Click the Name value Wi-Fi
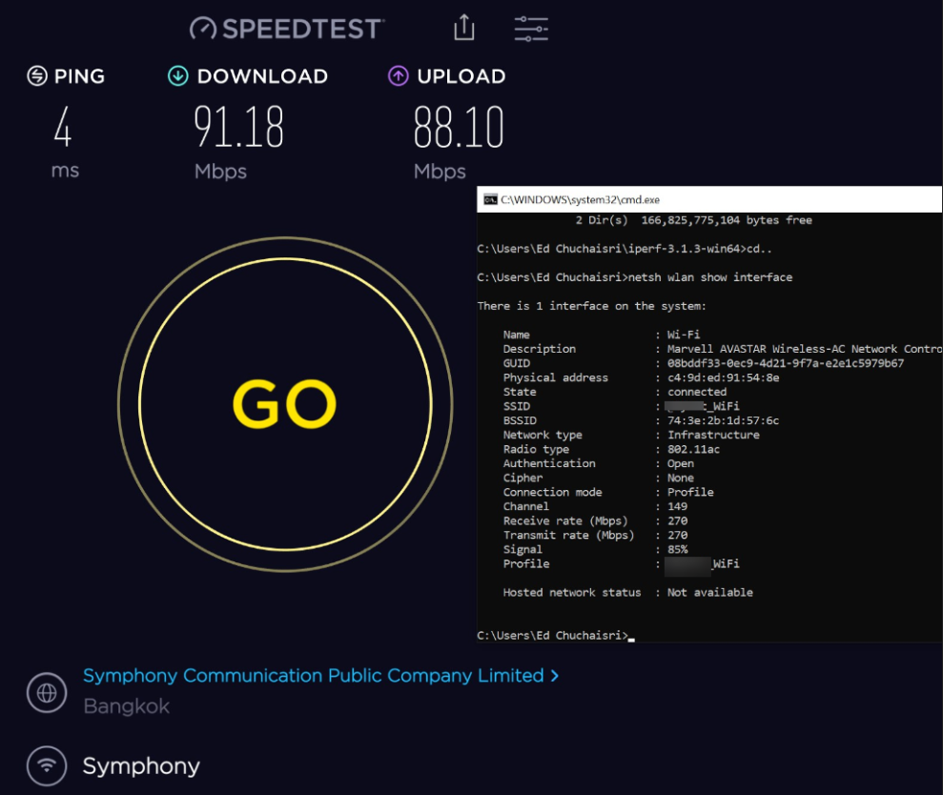The image size is (943, 795). (x=684, y=335)
